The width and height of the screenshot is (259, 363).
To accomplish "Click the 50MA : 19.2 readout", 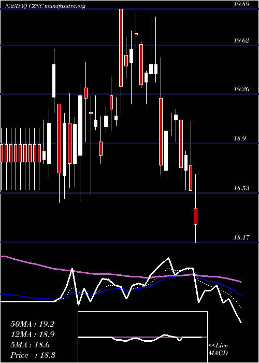I will 32,324.
